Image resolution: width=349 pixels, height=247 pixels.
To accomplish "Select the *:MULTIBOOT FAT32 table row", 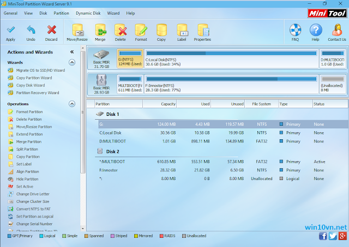I will 223,162.
